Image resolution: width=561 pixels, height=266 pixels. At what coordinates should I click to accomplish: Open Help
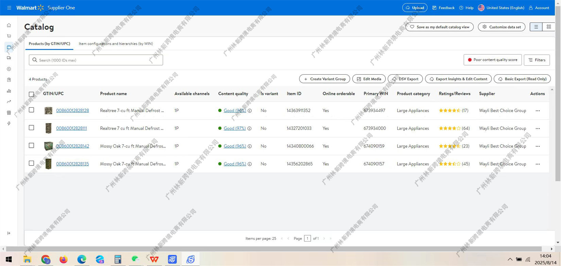(466, 8)
